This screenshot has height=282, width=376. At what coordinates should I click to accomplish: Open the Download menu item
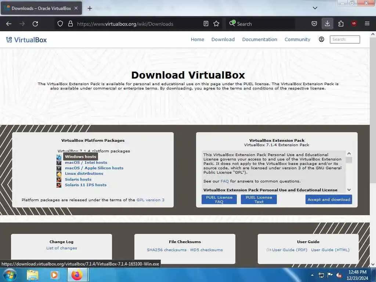click(223, 40)
